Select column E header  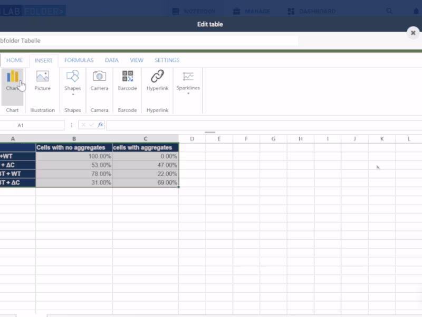pyautogui.click(x=219, y=139)
